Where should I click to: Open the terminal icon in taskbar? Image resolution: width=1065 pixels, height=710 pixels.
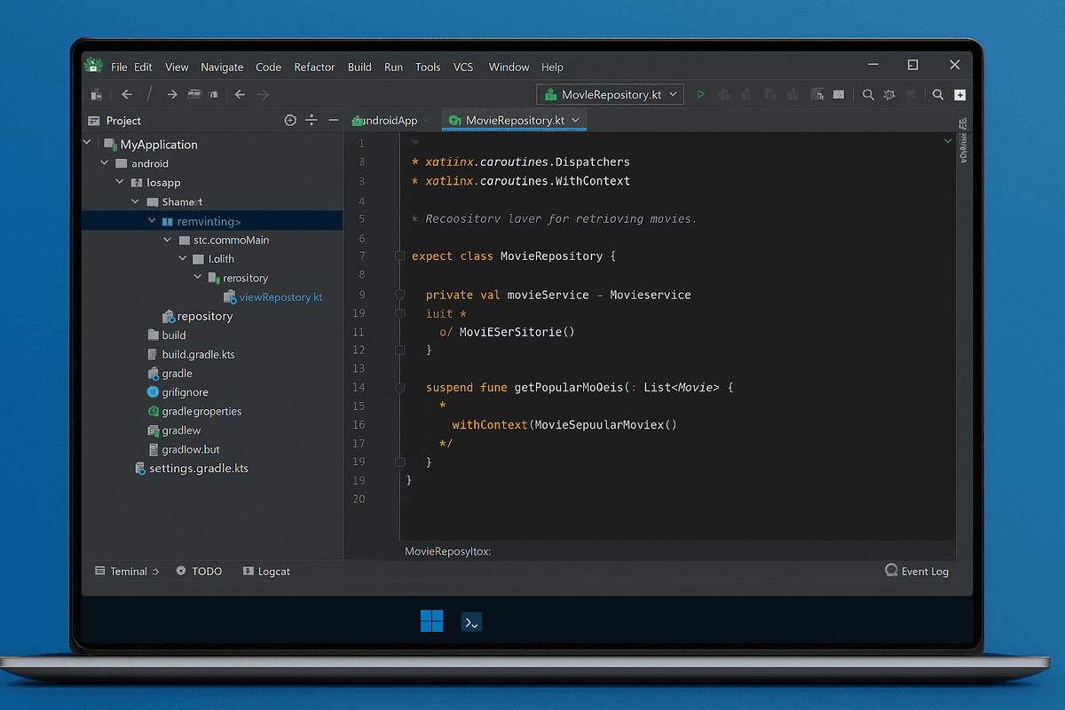tap(471, 622)
